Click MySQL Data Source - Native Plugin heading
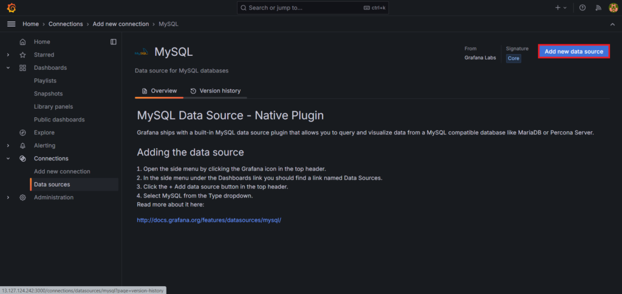Image resolution: width=622 pixels, height=294 pixels. coord(230,115)
